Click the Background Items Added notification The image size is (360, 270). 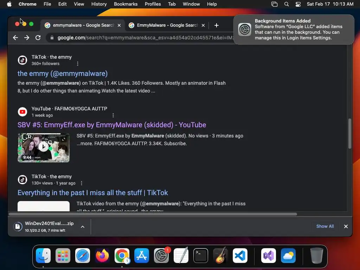pyautogui.click(x=294, y=30)
